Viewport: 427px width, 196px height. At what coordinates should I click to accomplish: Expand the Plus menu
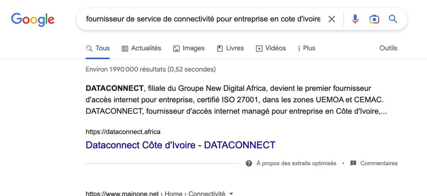pos(307,48)
